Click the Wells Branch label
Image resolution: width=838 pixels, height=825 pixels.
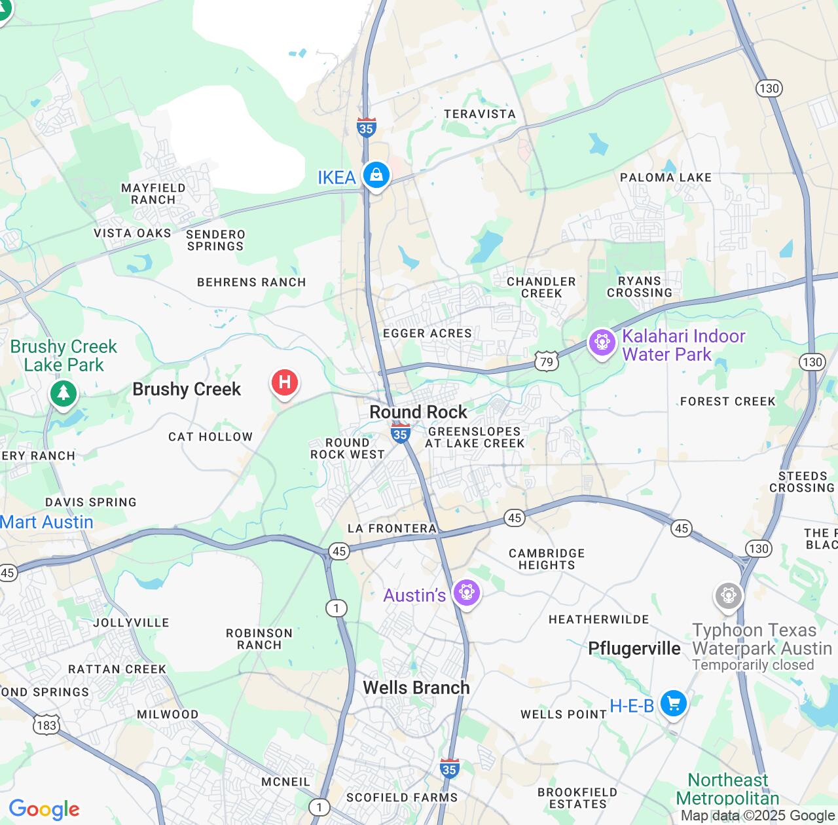coord(416,687)
